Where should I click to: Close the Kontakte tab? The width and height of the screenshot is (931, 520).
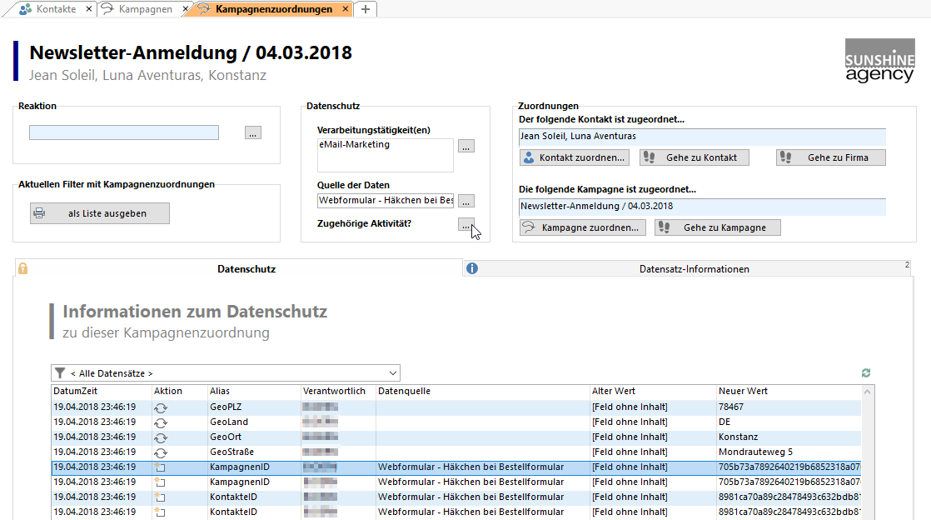tap(89, 9)
